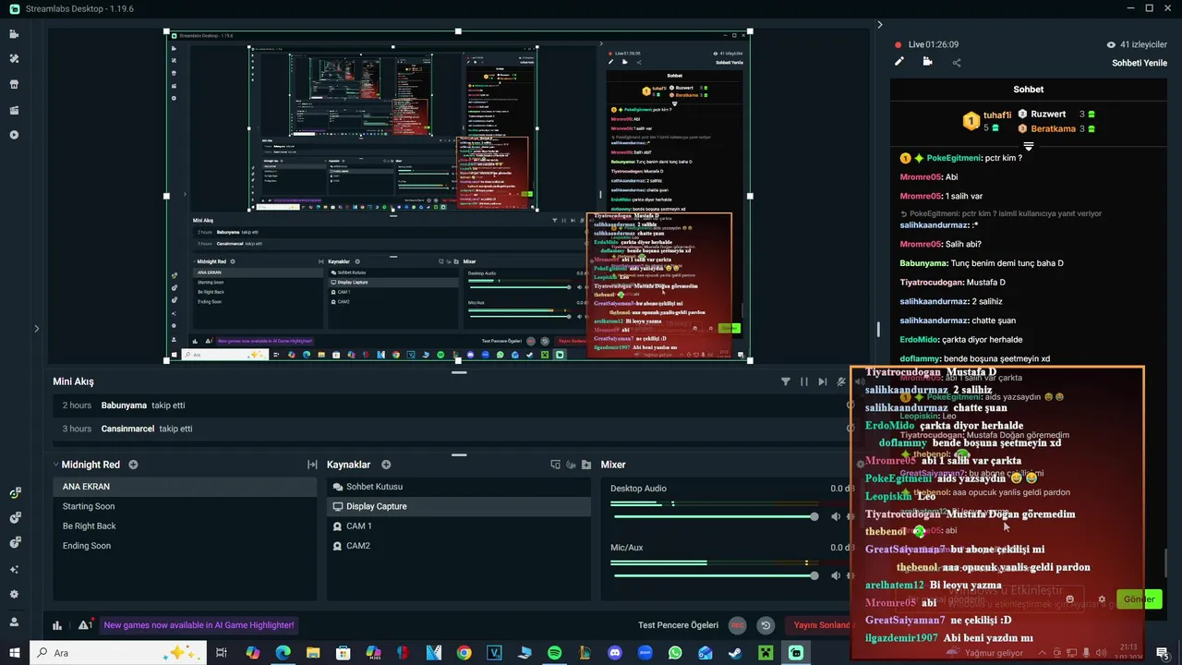Open the Editor camera icon in left sidebar
This screenshot has height=665, width=1182.
pos(14,34)
